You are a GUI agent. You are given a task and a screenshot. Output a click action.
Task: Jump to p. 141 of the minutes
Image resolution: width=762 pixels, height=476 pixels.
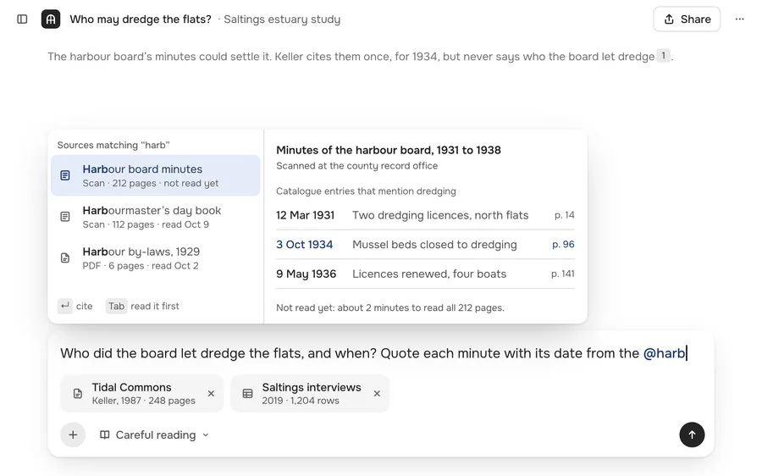point(563,274)
